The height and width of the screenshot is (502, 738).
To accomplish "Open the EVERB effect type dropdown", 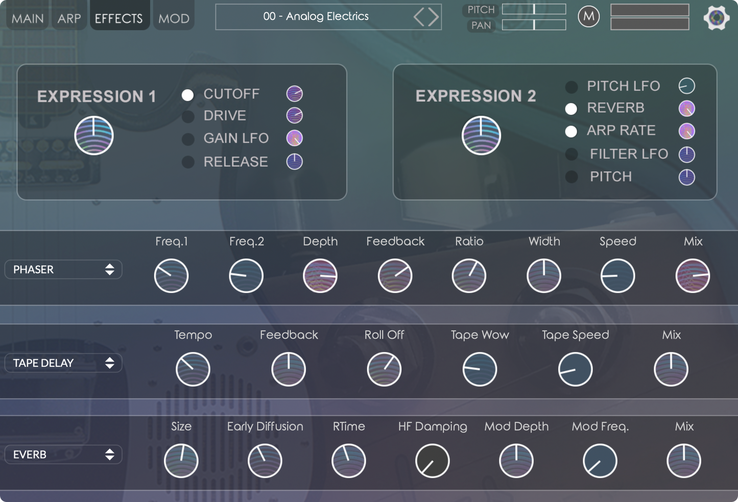I will click(63, 455).
